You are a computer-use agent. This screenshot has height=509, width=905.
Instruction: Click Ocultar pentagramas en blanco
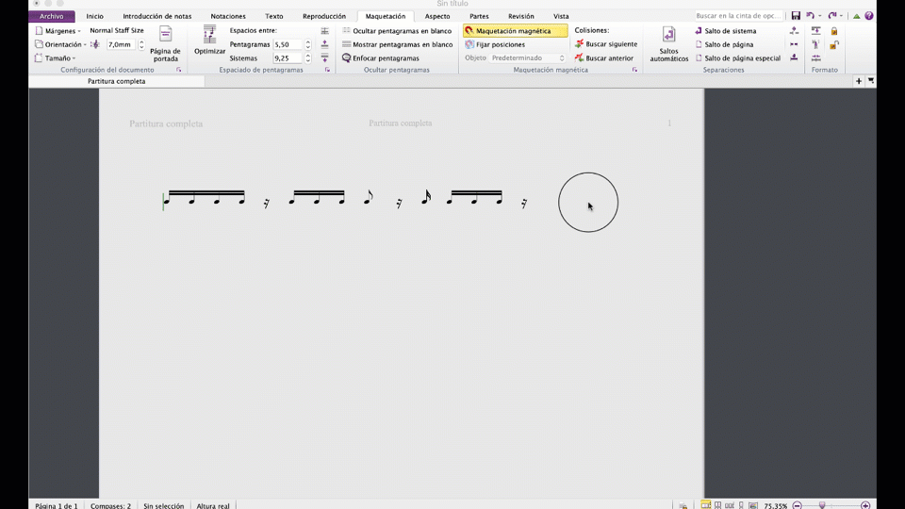pyautogui.click(x=397, y=30)
